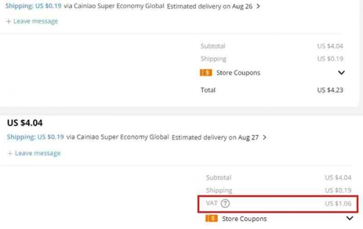Click the orange coupon icon in first order
Screen dimensions: 363x229
tap(206, 73)
